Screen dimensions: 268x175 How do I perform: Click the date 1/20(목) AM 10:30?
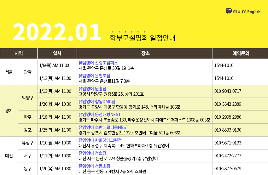[55, 169]
